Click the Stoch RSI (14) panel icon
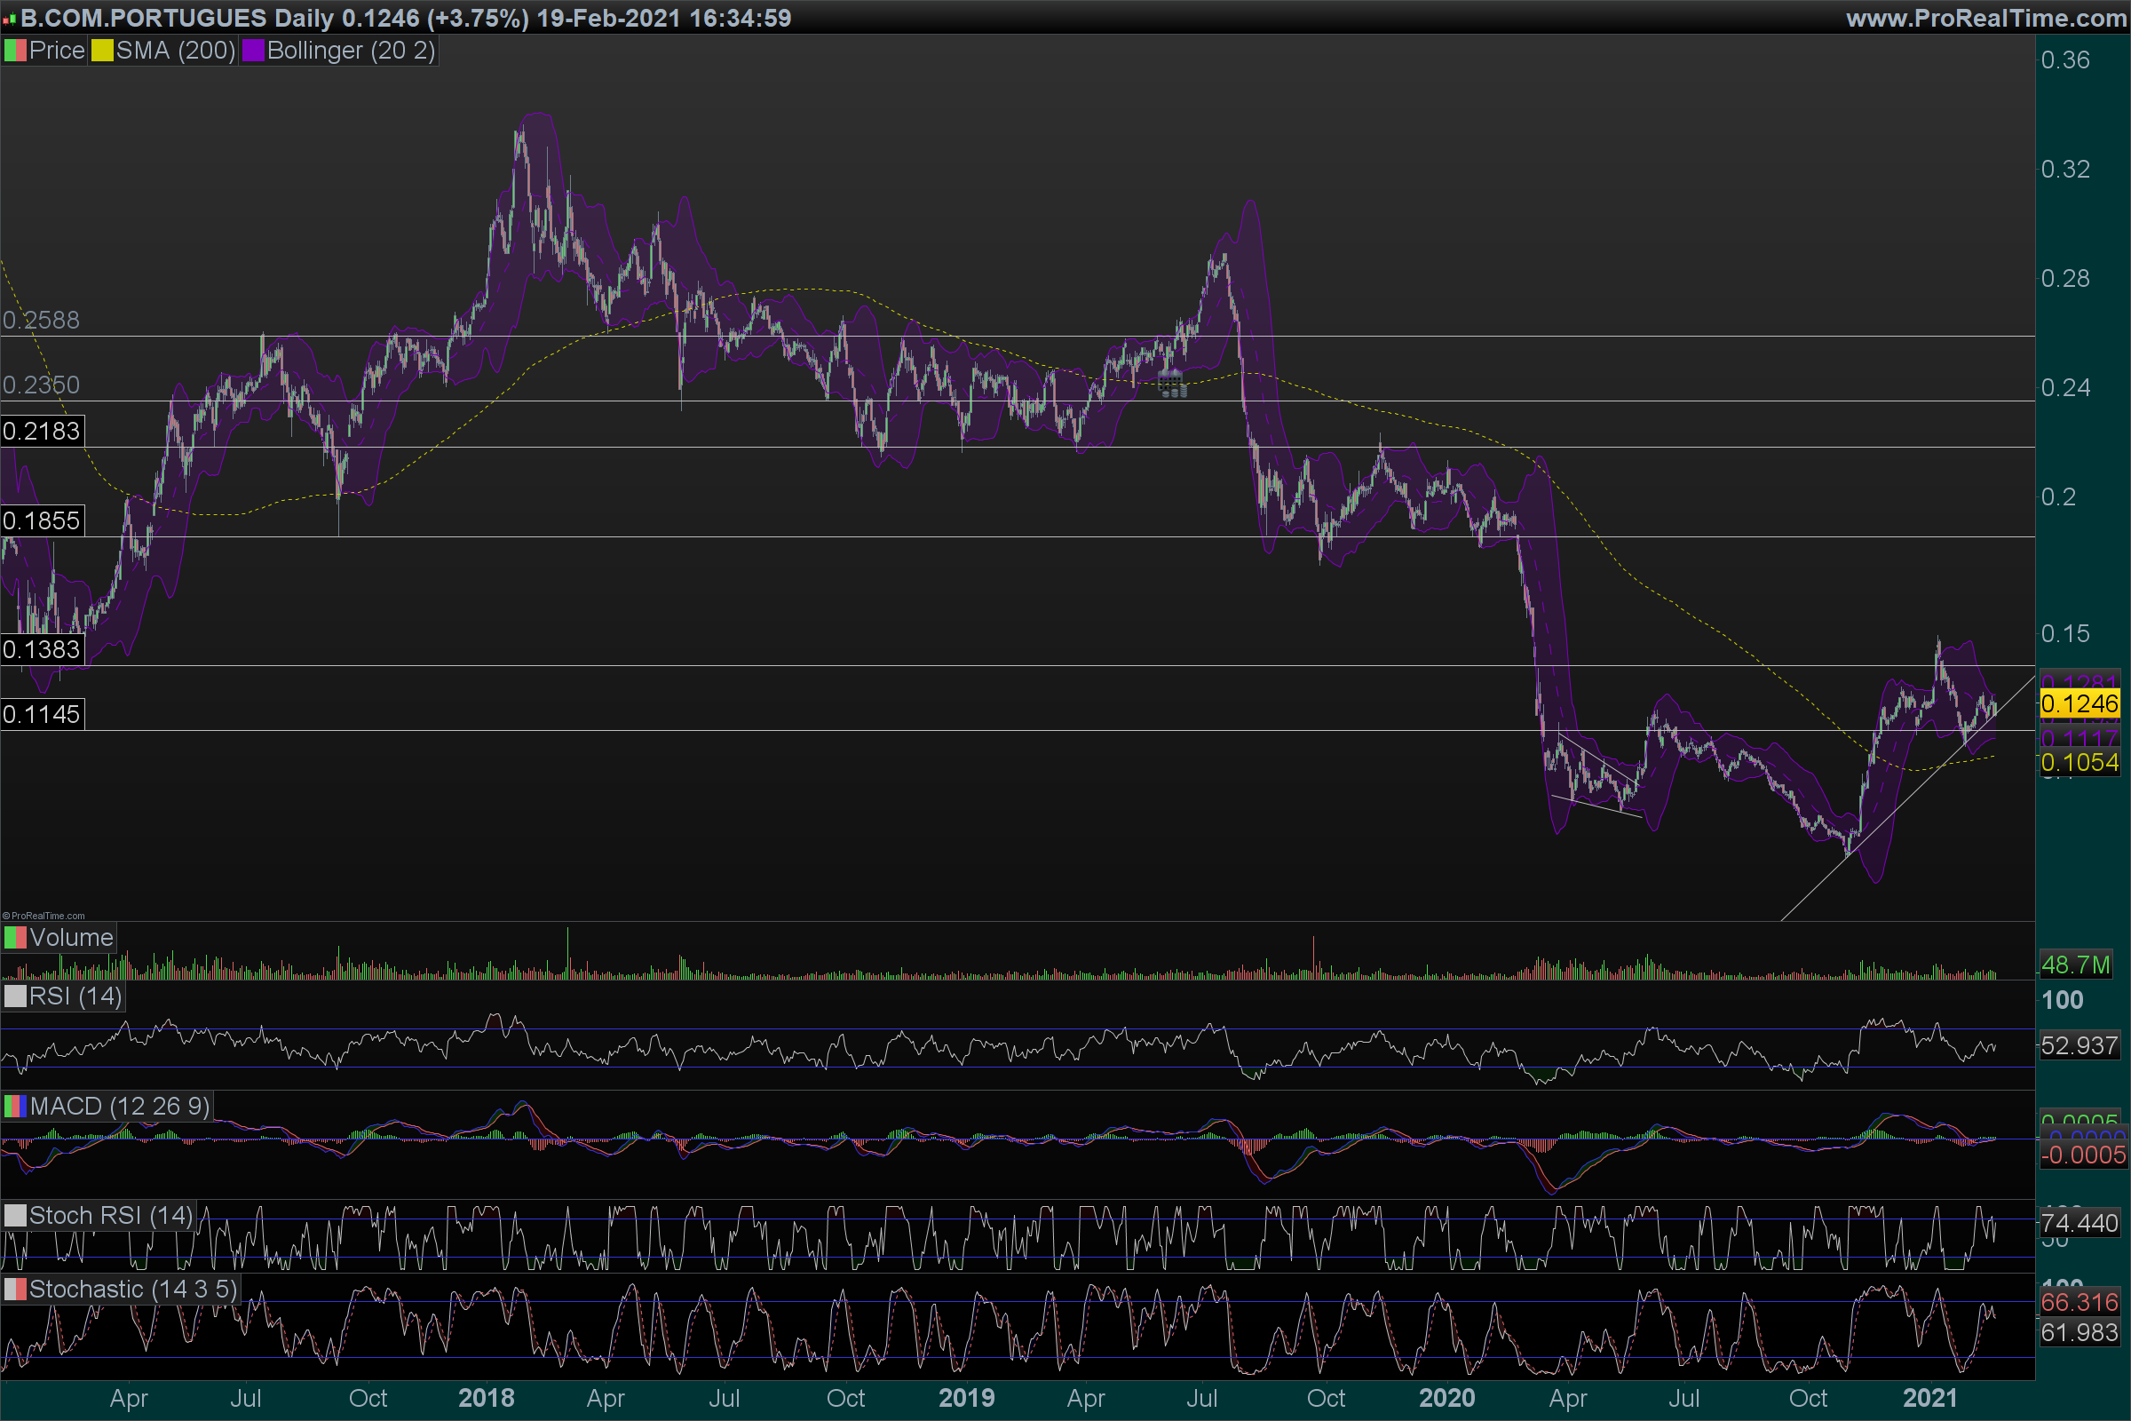 pos(15,1216)
